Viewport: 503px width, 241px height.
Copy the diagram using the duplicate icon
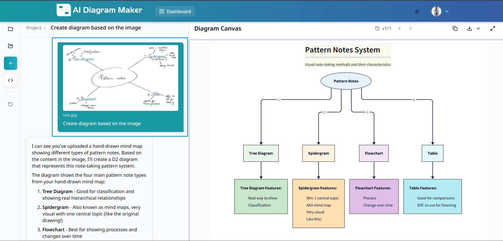click(x=455, y=28)
